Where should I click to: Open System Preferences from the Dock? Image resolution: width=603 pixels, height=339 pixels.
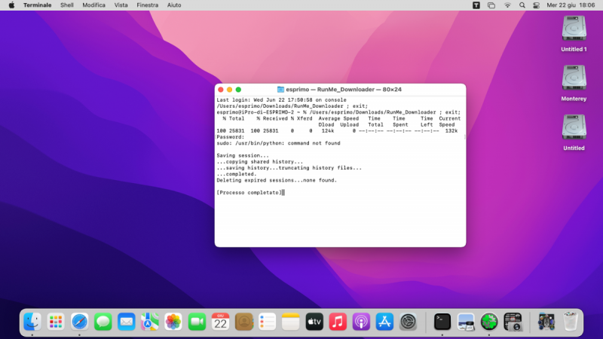coord(408,322)
